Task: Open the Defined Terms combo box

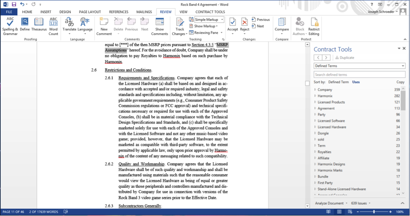Action: click(x=359, y=66)
